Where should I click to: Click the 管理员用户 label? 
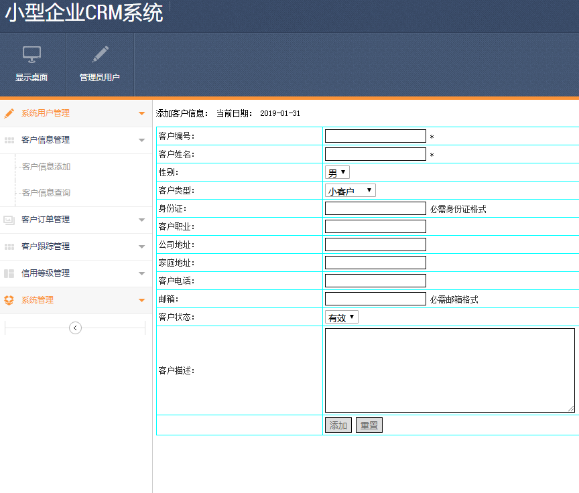[100, 78]
